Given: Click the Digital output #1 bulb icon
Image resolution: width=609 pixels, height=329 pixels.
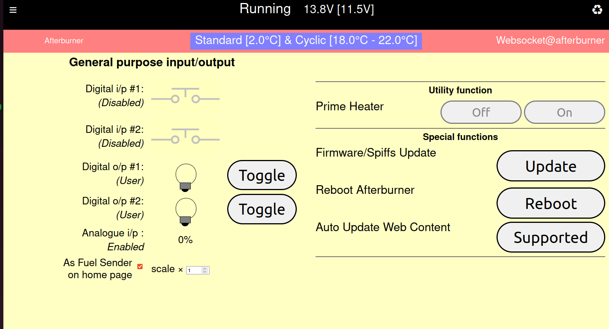Looking at the screenshot, I should 186,177.
